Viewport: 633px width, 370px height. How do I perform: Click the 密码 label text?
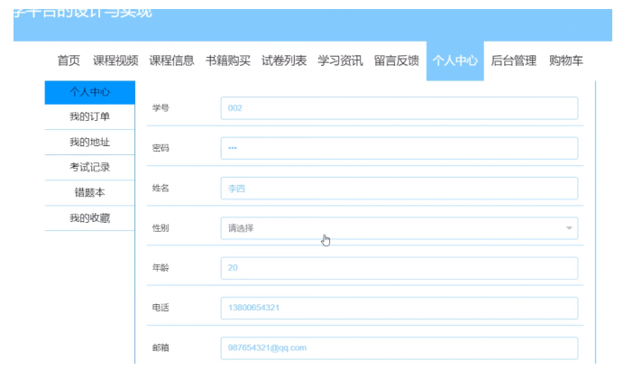(161, 148)
